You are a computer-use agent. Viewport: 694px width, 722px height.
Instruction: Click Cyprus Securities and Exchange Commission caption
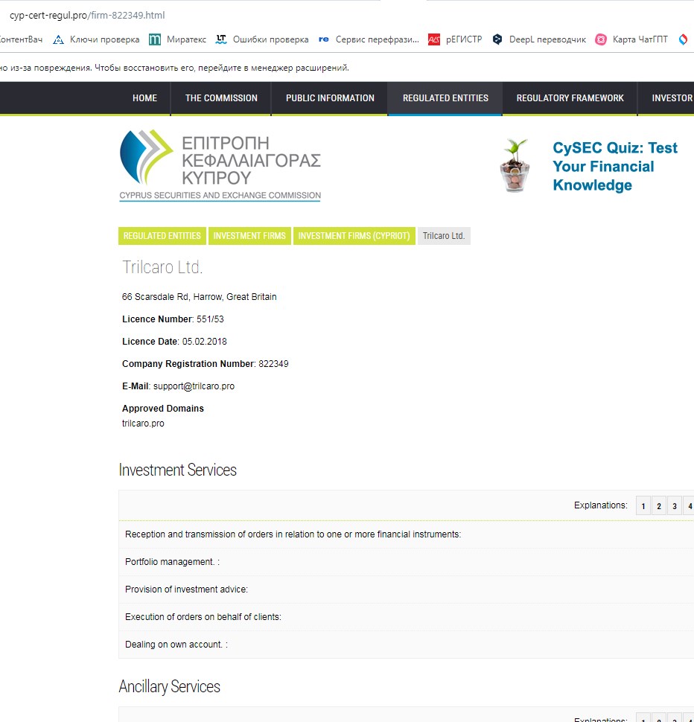coord(220,195)
